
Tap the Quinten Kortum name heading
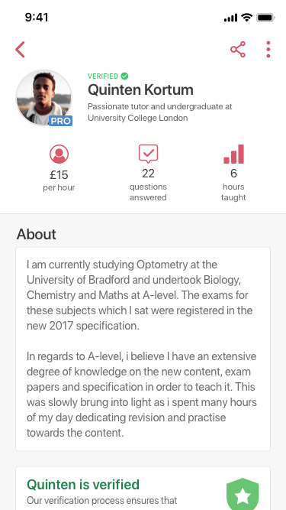coord(140,89)
